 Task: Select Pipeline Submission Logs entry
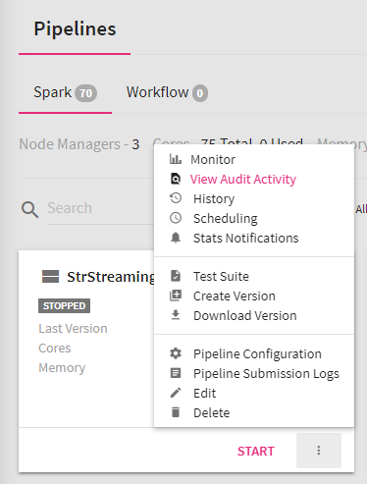(x=266, y=374)
